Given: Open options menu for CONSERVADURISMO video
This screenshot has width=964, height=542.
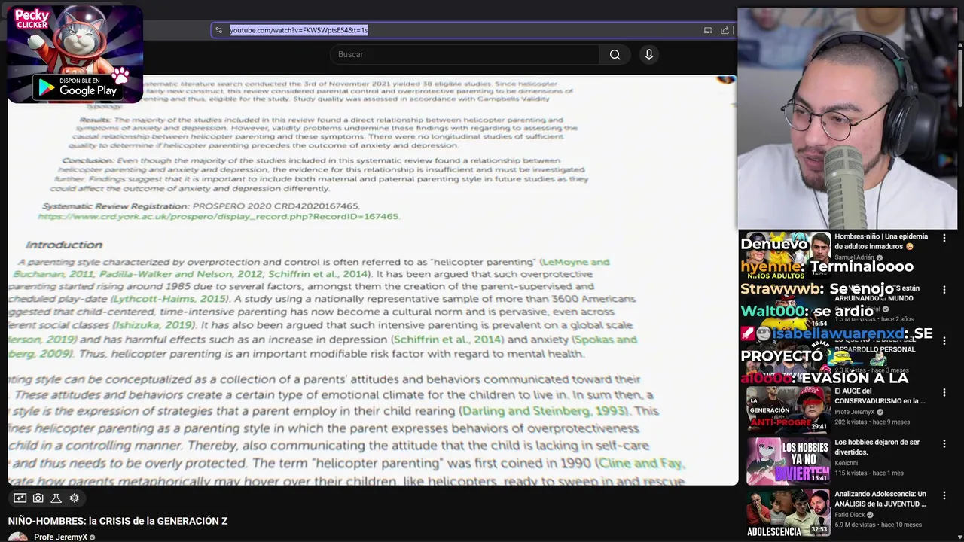Looking at the screenshot, I should tap(944, 393).
